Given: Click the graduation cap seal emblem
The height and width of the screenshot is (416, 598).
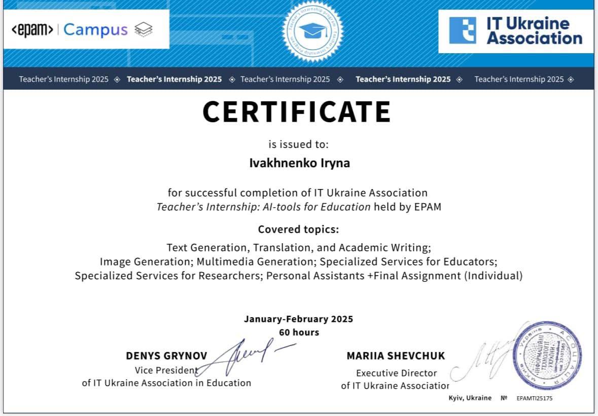Looking at the screenshot, I should pos(312,31).
